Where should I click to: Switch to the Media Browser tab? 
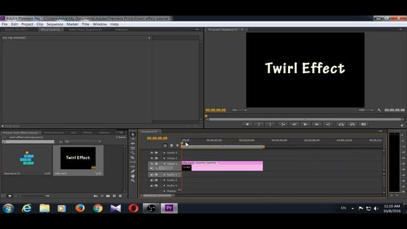coord(54,133)
